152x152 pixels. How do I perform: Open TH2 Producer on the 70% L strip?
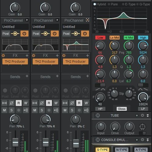click(15, 61)
